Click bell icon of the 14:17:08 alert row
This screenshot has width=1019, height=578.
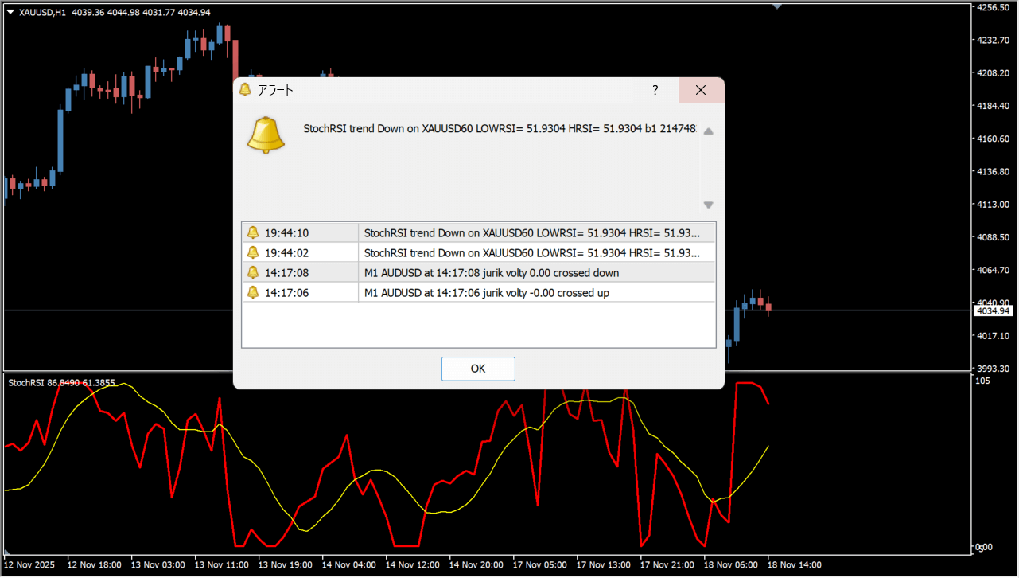pyautogui.click(x=253, y=272)
